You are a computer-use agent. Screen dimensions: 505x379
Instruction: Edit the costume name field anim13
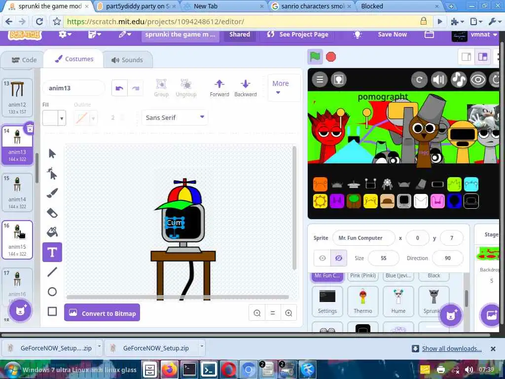click(x=73, y=88)
